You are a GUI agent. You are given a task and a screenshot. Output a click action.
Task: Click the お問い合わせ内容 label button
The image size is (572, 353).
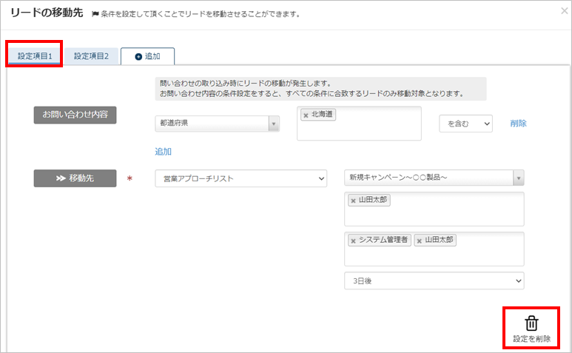click(75, 115)
